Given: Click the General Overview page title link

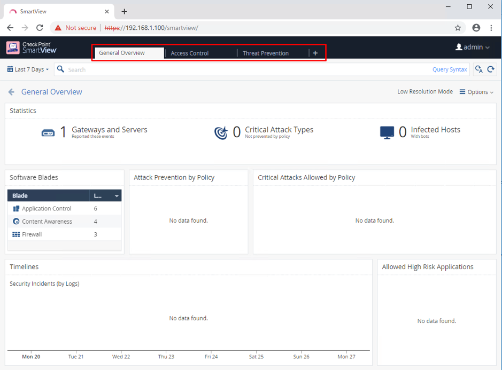Looking at the screenshot, I should [51, 92].
